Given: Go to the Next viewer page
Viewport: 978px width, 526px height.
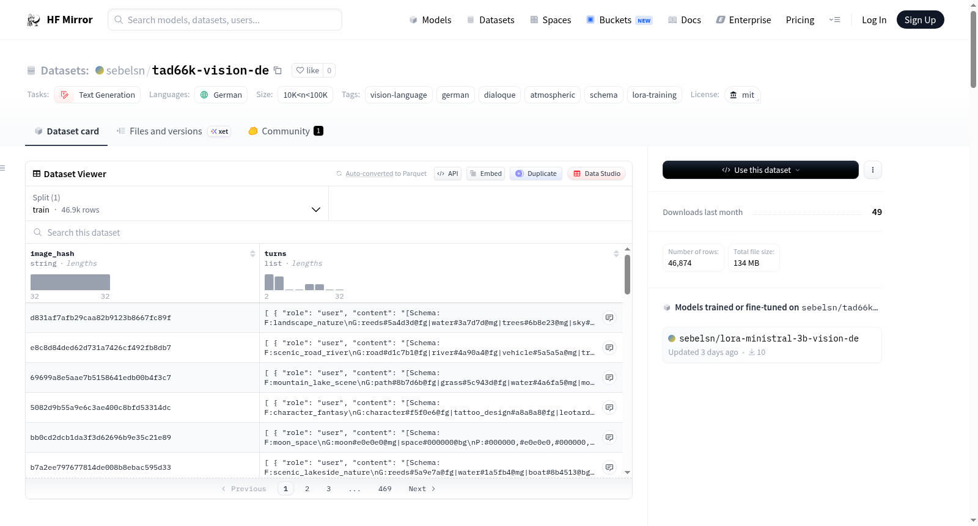Looking at the screenshot, I should (x=422, y=489).
